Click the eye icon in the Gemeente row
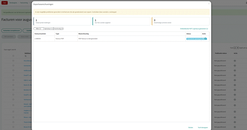Screen dimensions: 247x130 (x=235, y=65)
